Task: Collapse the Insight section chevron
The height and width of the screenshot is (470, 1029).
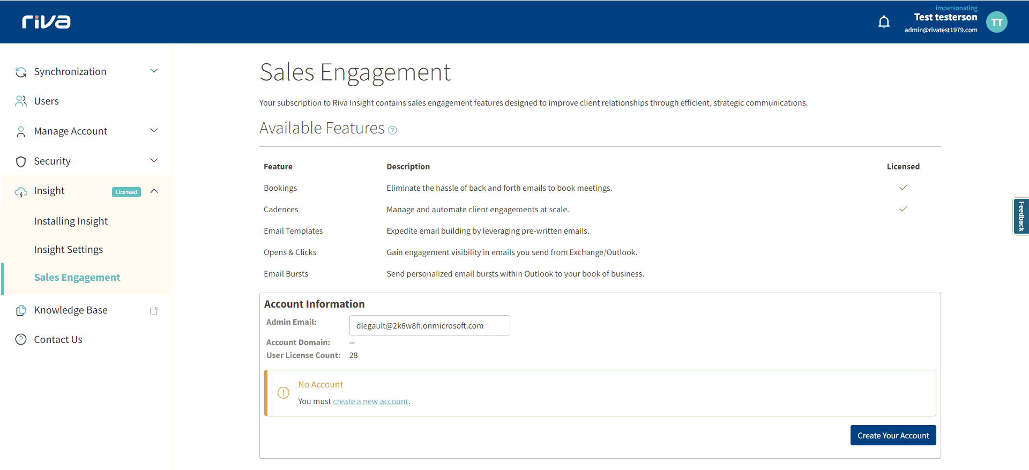Action: [154, 191]
